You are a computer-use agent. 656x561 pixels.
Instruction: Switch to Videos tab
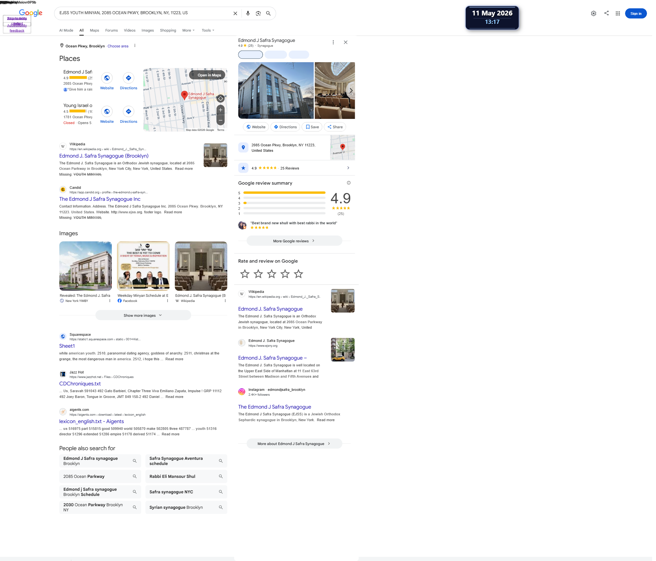click(x=130, y=30)
